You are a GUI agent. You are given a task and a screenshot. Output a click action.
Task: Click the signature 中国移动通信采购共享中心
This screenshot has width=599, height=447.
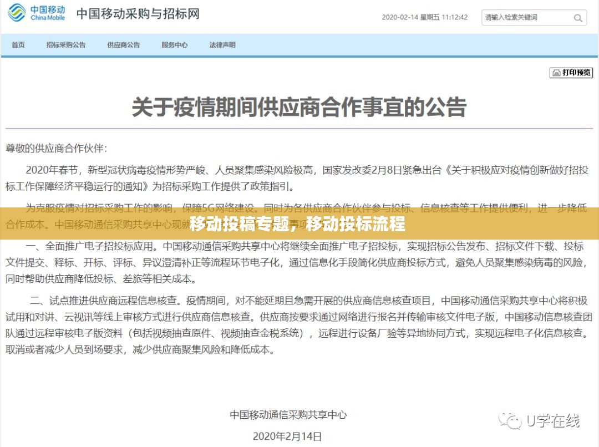point(288,414)
